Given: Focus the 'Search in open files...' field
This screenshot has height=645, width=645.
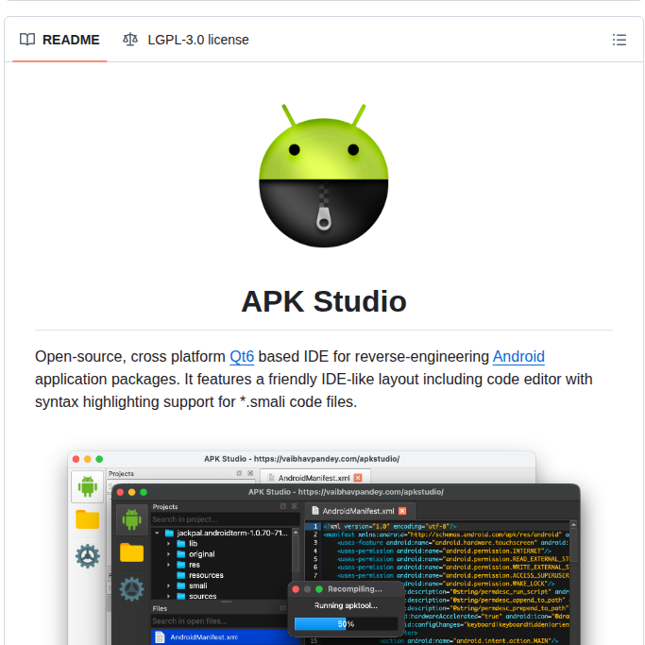Looking at the screenshot, I should tap(218, 621).
